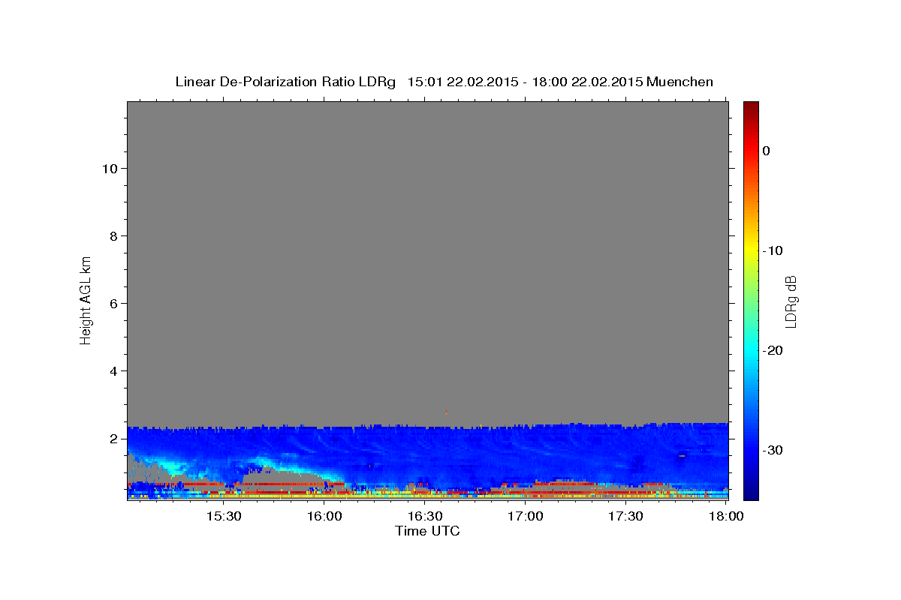
Task: Click the 17:30 time tick label
Action: [x=625, y=517]
